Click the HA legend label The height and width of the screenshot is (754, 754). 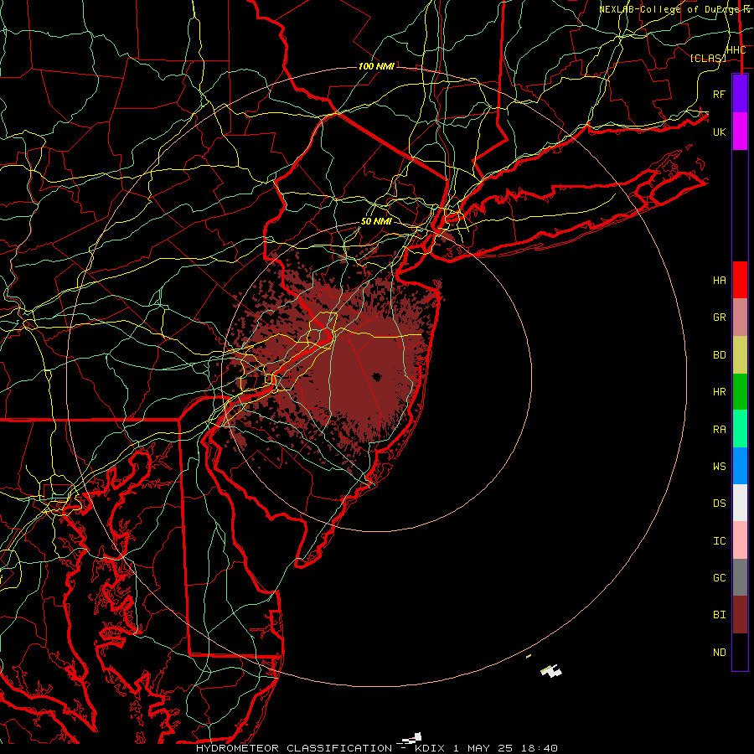[719, 281]
